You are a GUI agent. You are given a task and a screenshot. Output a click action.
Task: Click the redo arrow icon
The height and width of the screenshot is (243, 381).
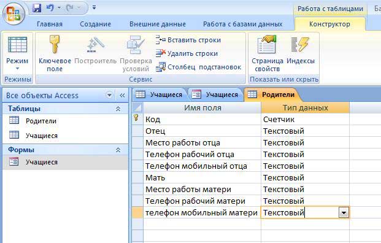[70, 8]
